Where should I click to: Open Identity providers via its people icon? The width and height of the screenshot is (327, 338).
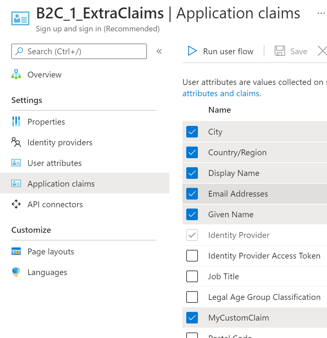click(16, 142)
